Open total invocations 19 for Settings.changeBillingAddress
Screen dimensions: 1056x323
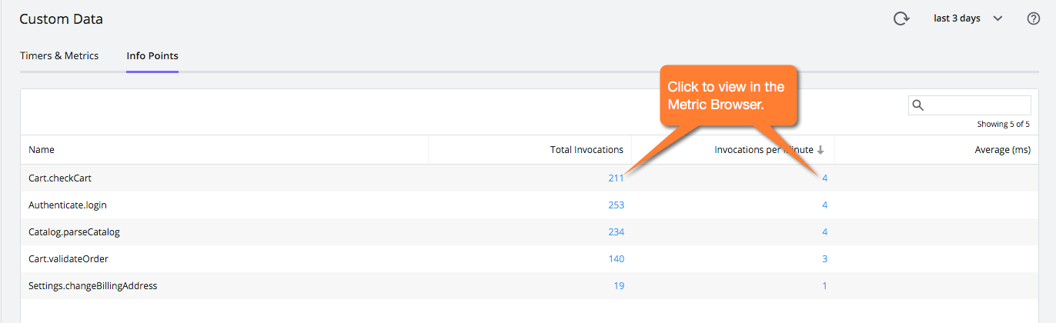tap(619, 285)
